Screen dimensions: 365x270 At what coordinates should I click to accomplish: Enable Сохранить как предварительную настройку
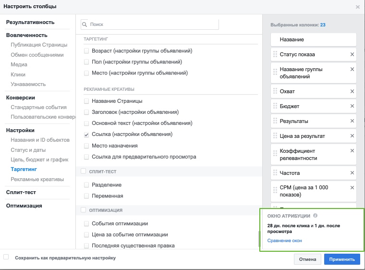(x=6, y=257)
